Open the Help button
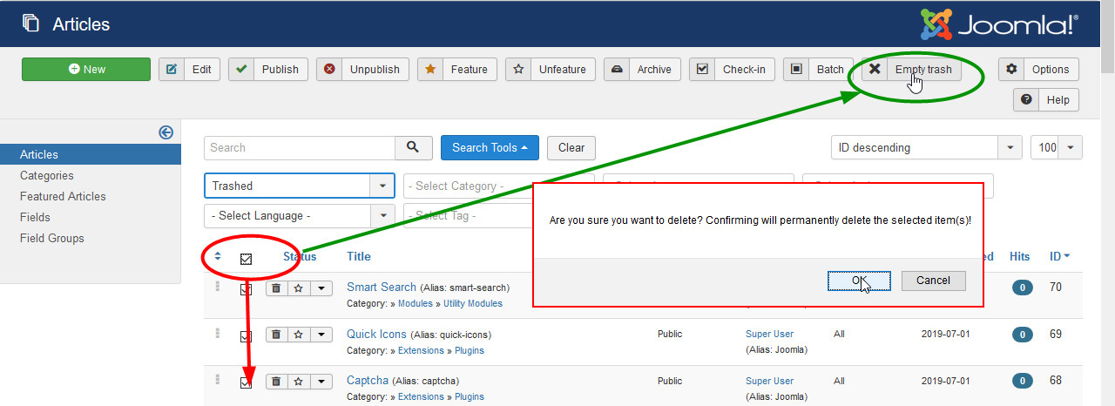The image size is (1115, 406). click(1046, 100)
